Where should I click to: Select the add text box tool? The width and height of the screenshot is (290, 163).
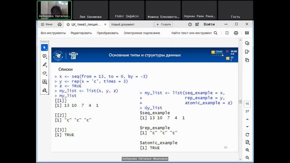(x=44, y=81)
